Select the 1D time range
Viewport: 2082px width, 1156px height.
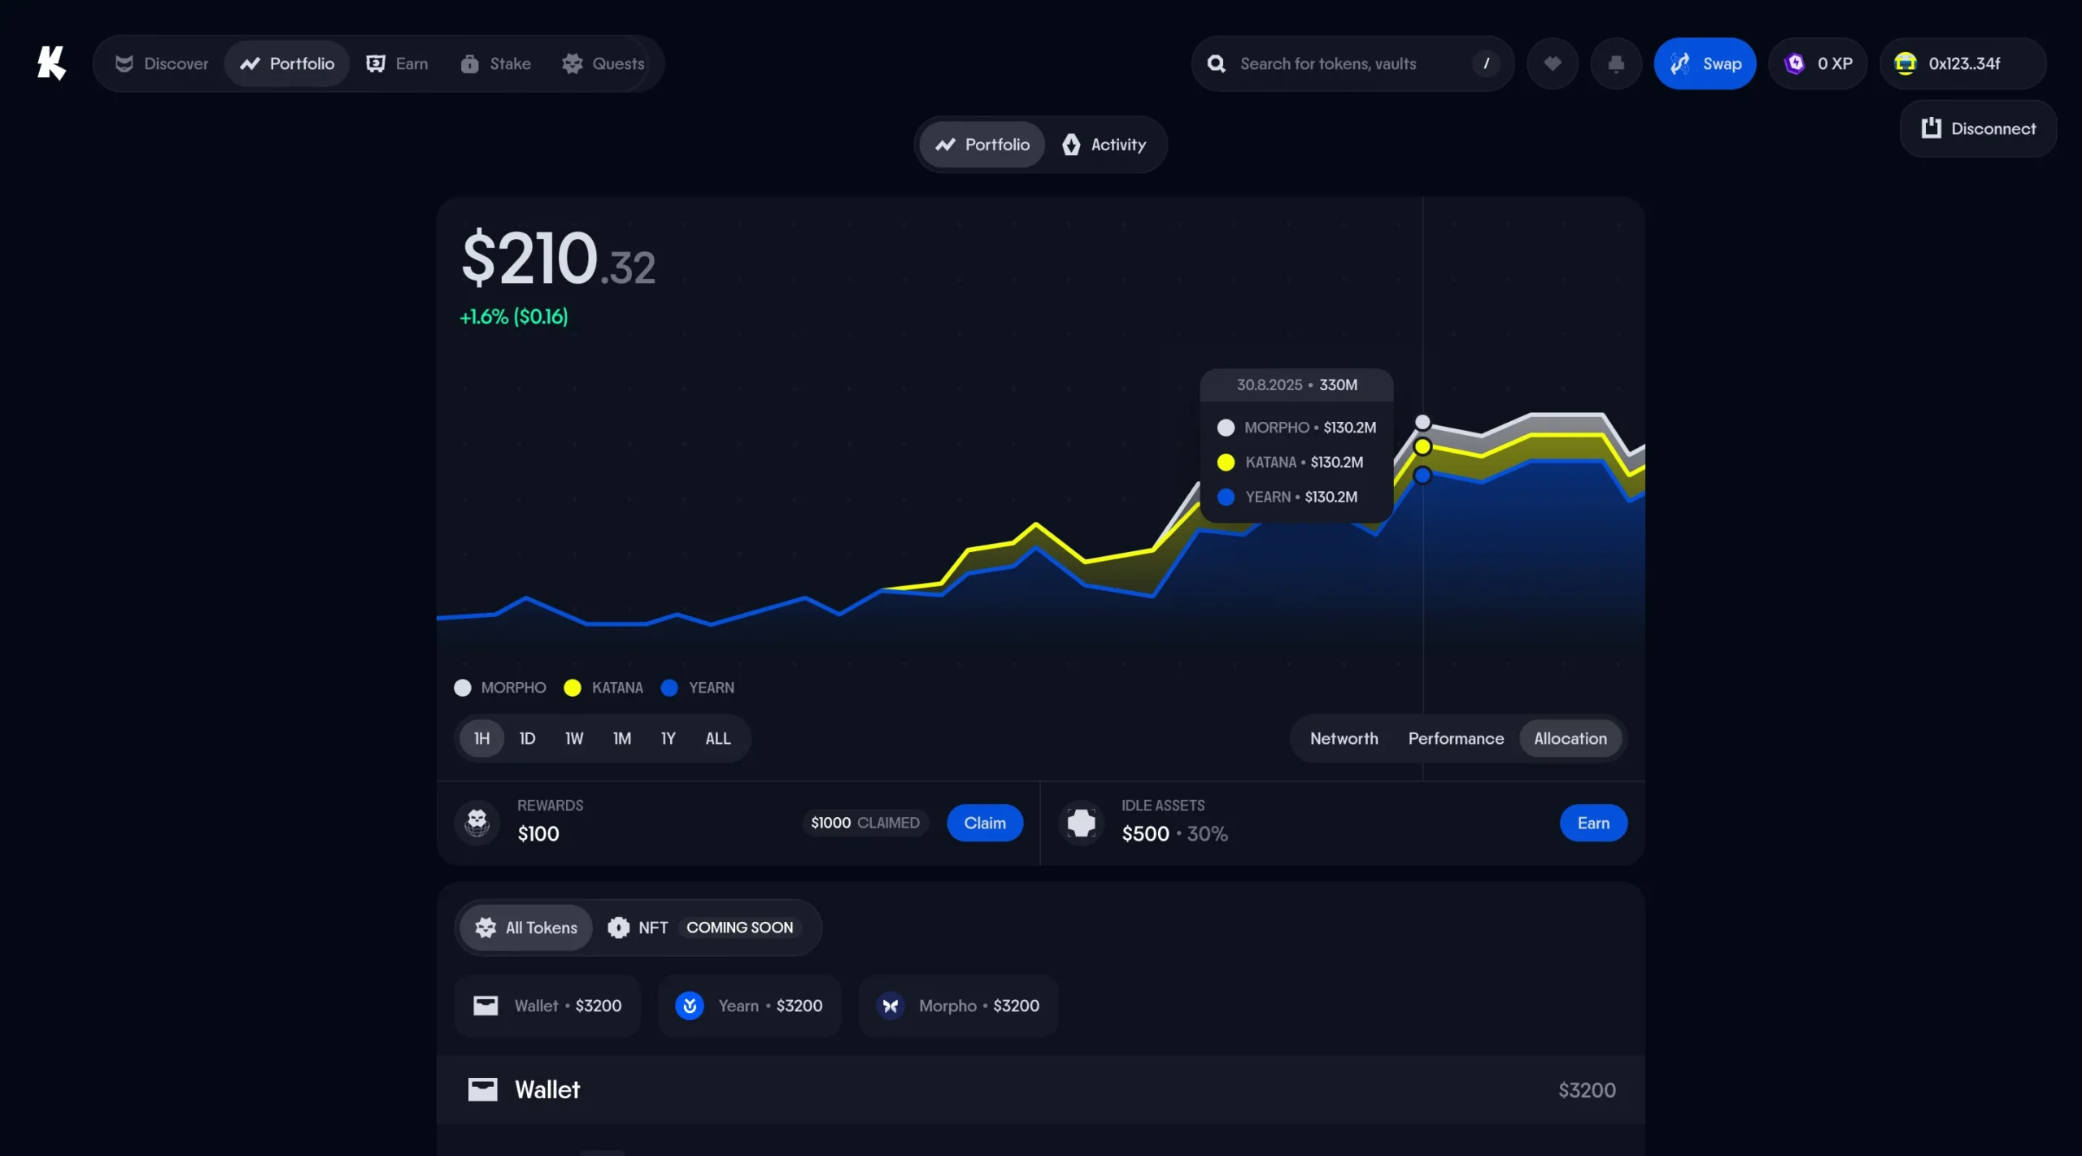(527, 738)
